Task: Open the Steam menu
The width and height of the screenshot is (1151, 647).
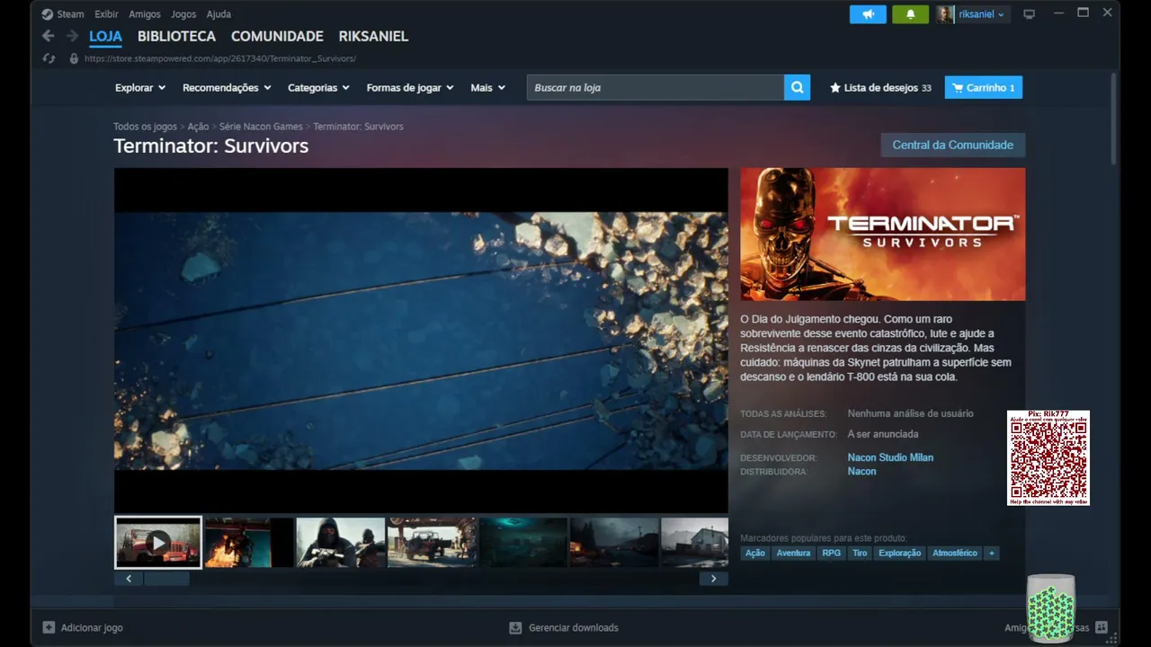Action: pyautogui.click(x=70, y=14)
